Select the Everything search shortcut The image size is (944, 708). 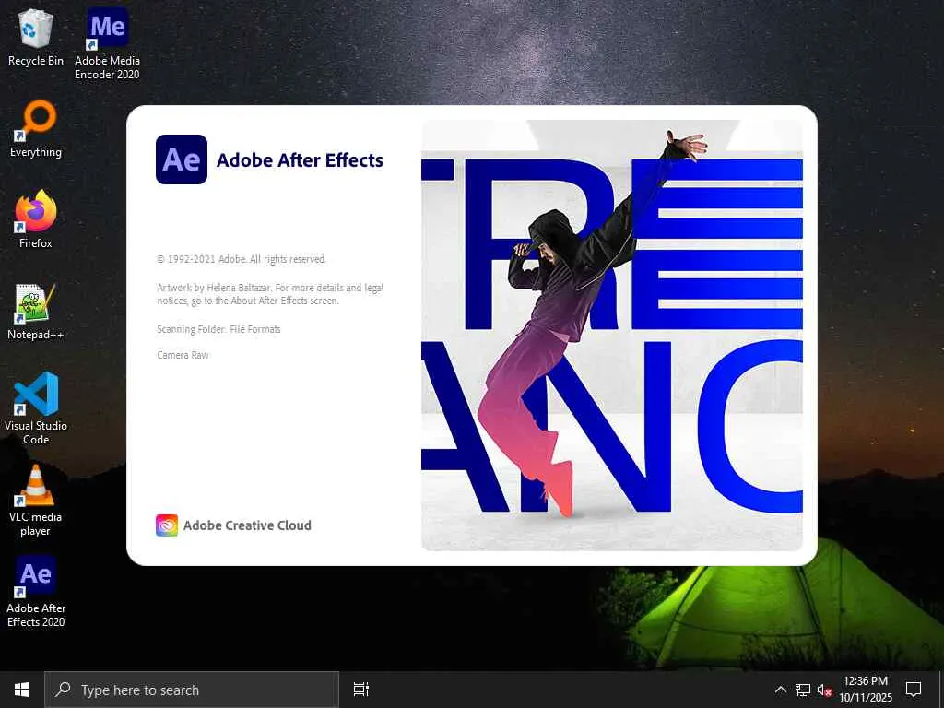(36, 128)
